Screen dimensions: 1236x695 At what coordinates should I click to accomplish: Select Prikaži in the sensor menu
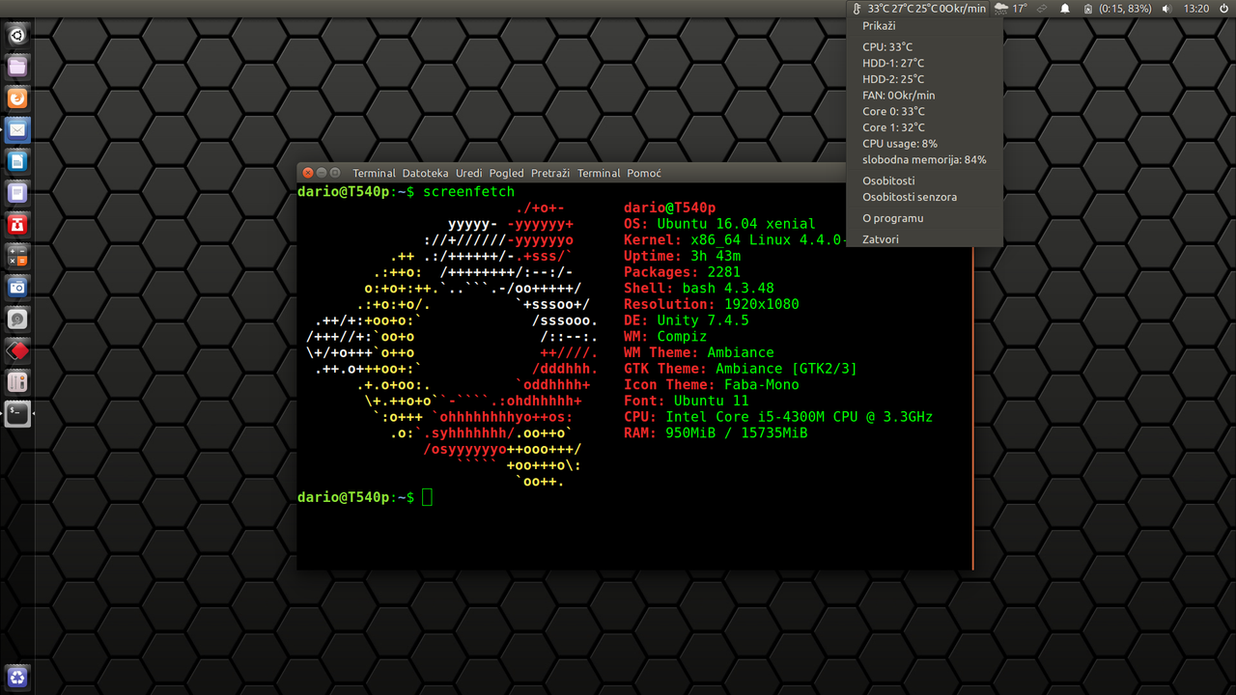[x=924, y=26]
